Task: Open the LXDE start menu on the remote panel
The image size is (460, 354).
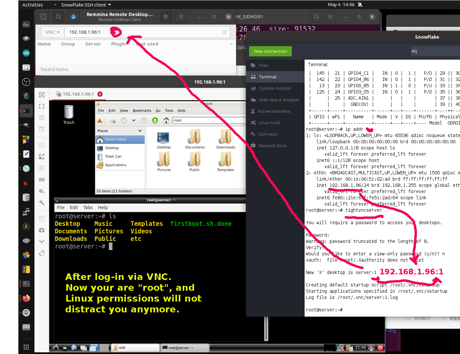Action: (x=55, y=348)
